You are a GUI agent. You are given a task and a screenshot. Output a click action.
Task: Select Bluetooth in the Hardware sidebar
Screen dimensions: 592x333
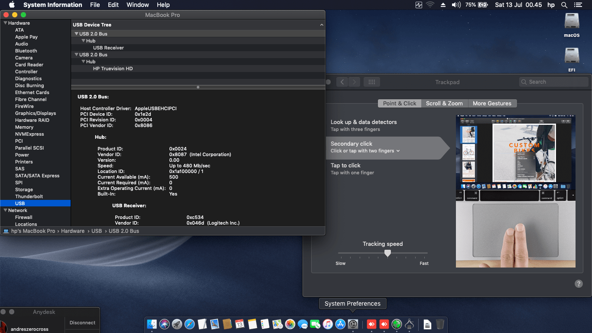pos(26,51)
